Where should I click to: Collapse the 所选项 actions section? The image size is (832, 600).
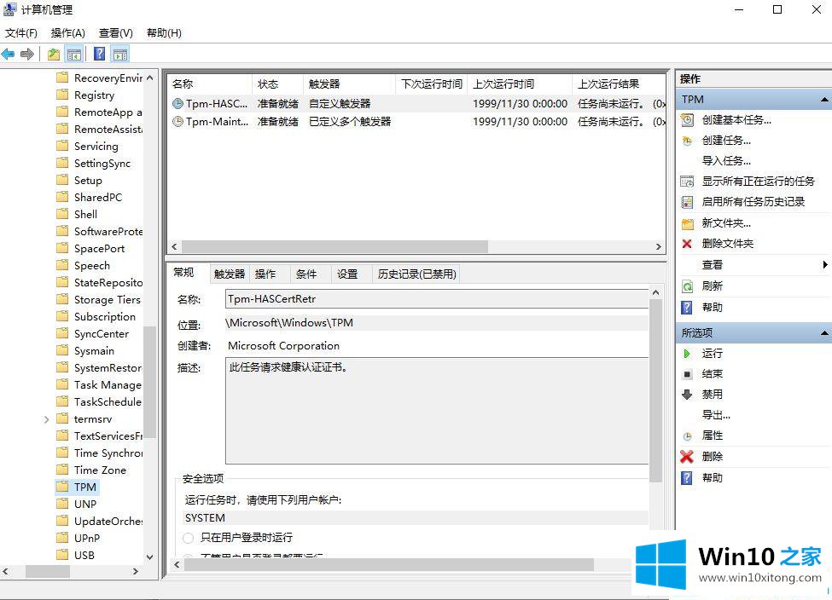click(824, 333)
